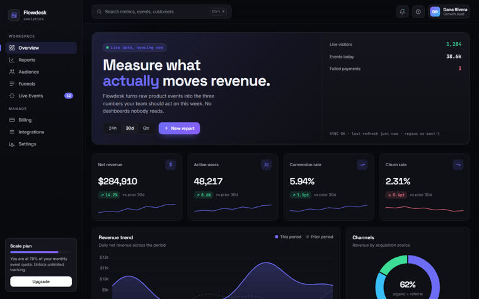Click the New report button
This screenshot has height=299, width=479.
pos(180,128)
